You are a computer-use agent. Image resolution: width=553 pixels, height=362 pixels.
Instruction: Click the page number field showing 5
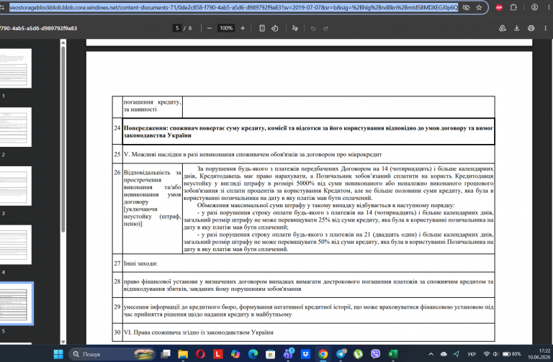[177, 28]
